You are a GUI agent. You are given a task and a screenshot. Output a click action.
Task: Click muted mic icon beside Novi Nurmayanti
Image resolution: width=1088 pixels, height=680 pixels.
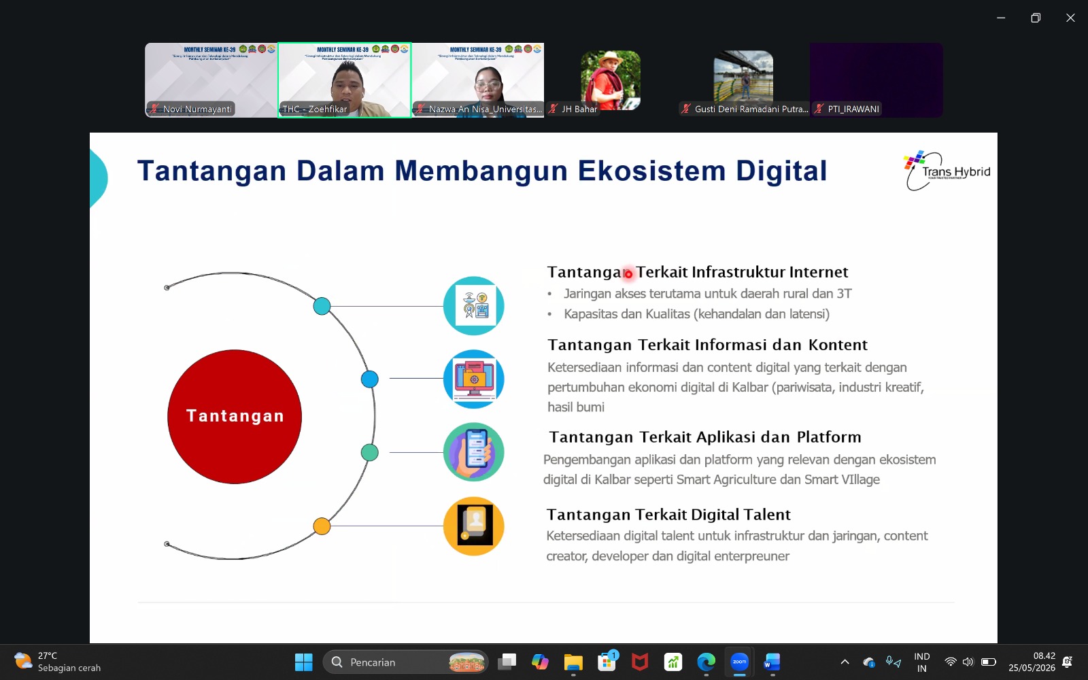click(155, 109)
